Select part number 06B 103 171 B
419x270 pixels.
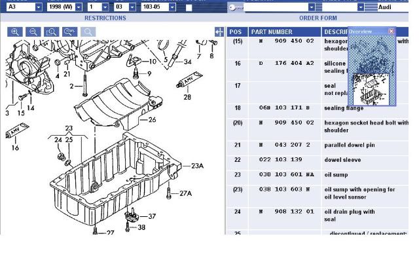pyautogui.click(x=284, y=108)
